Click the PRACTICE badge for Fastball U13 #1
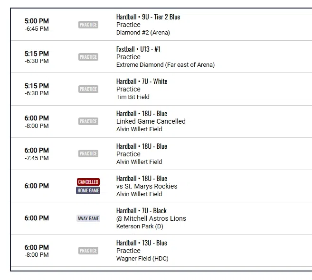 [88, 57]
